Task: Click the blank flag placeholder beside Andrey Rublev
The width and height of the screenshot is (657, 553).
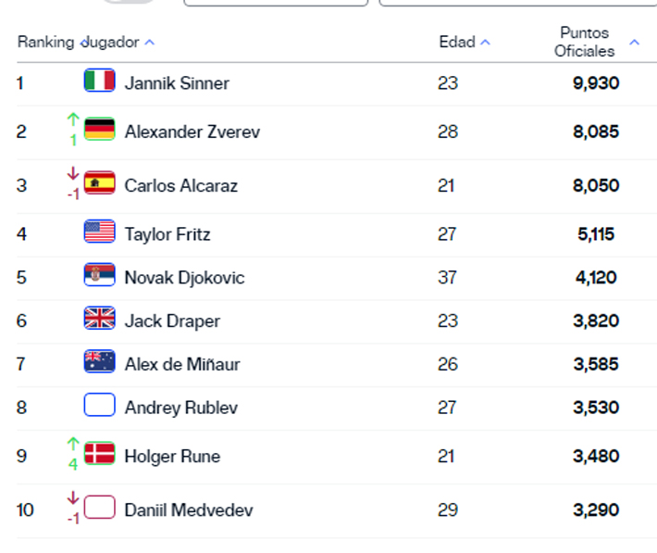Action: (x=99, y=406)
